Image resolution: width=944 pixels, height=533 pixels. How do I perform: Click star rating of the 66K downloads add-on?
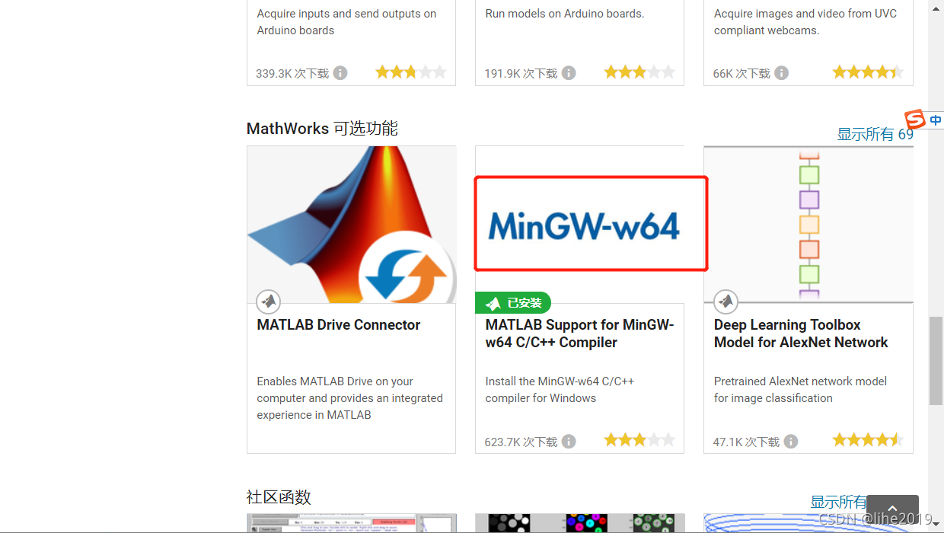pos(868,72)
